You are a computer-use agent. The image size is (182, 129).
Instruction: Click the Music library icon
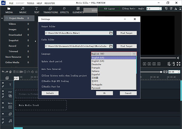click(23, 10)
